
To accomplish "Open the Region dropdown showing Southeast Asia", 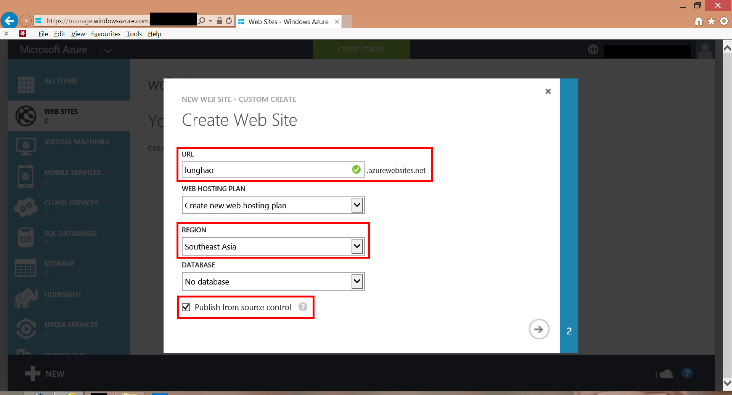I will (357, 246).
